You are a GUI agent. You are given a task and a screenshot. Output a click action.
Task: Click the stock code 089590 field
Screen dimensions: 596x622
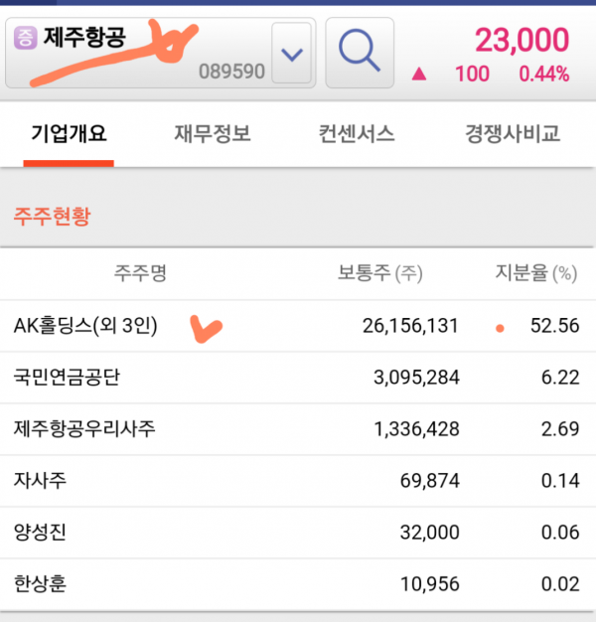tap(231, 72)
